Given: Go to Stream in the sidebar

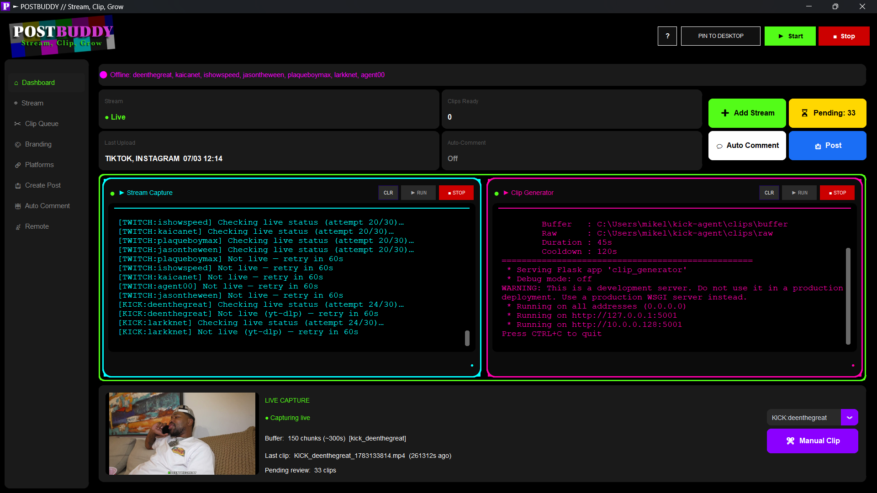Looking at the screenshot, I should point(47,103).
